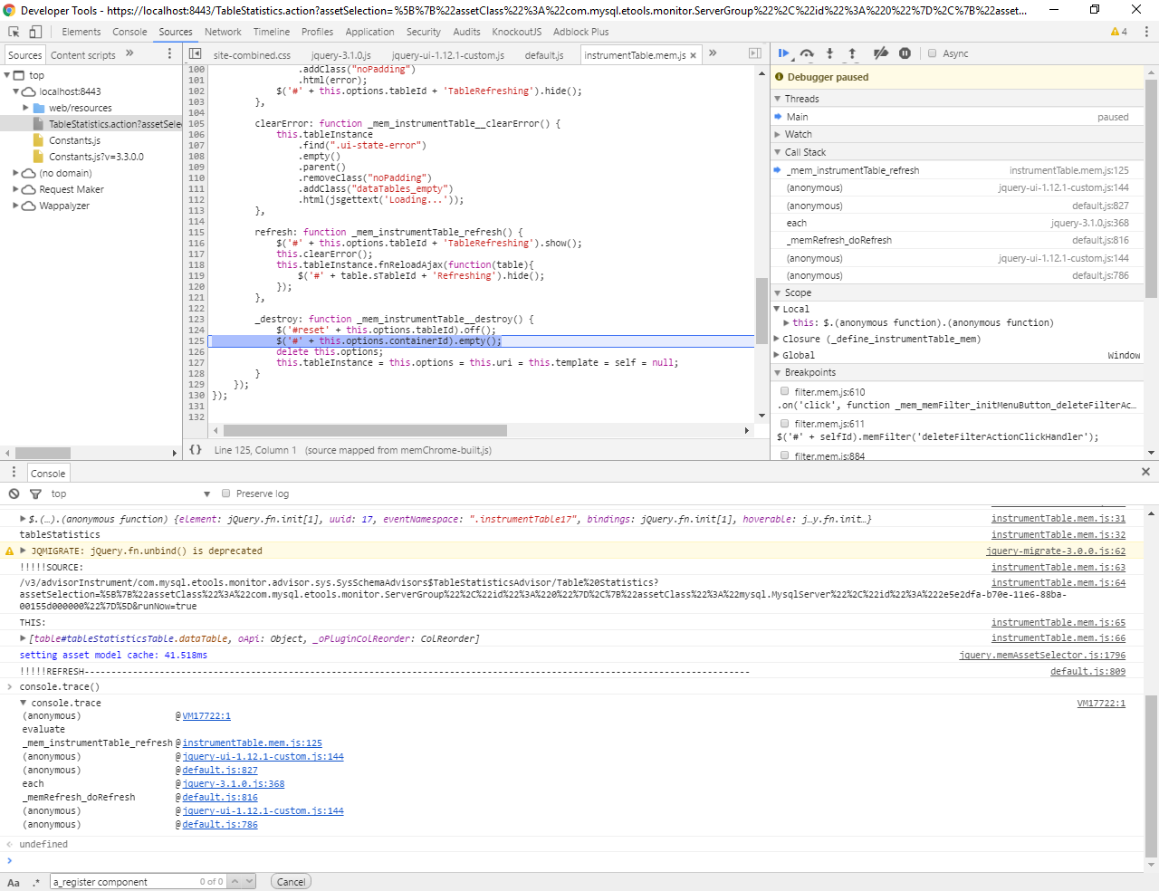
Task: Pretty print source with braces icon
Action: 196,449
